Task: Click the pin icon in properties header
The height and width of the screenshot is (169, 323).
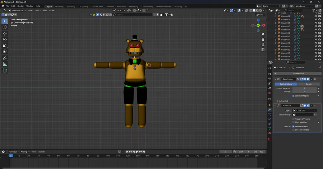Action: tap(320, 68)
